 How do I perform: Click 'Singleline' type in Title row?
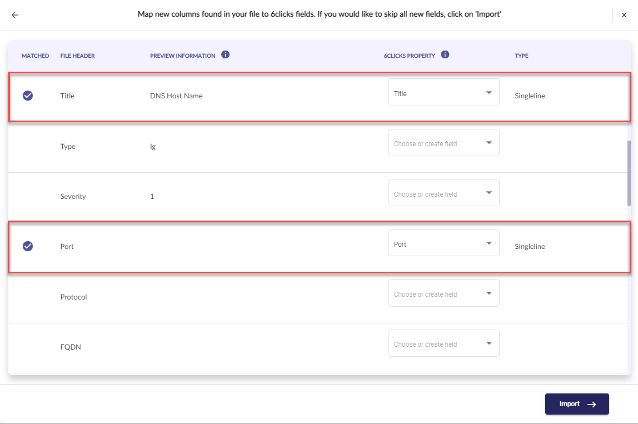[x=530, y=96]
